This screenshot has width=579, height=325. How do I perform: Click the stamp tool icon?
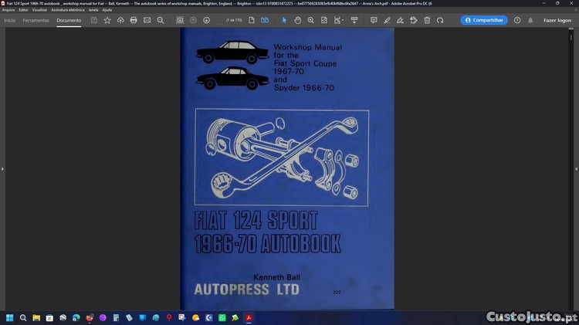point(414,20)
